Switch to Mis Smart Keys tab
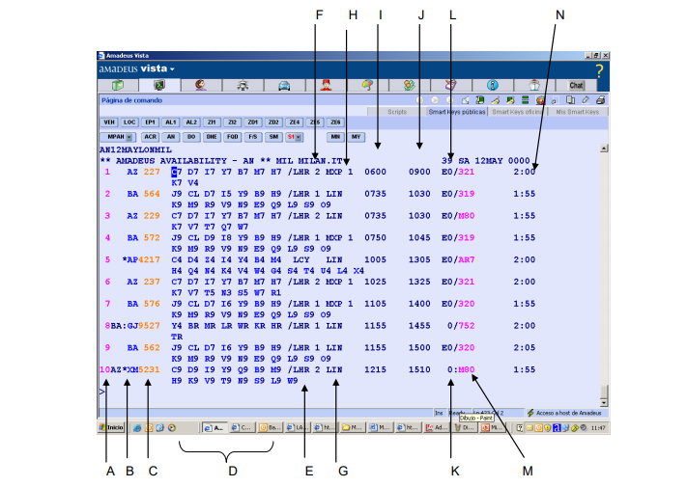 click(577, 112)
